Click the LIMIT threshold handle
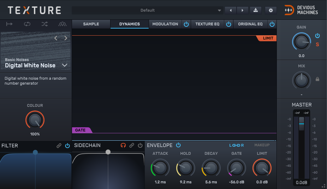Screen dimensions: 327x189 tap(267, 38)
